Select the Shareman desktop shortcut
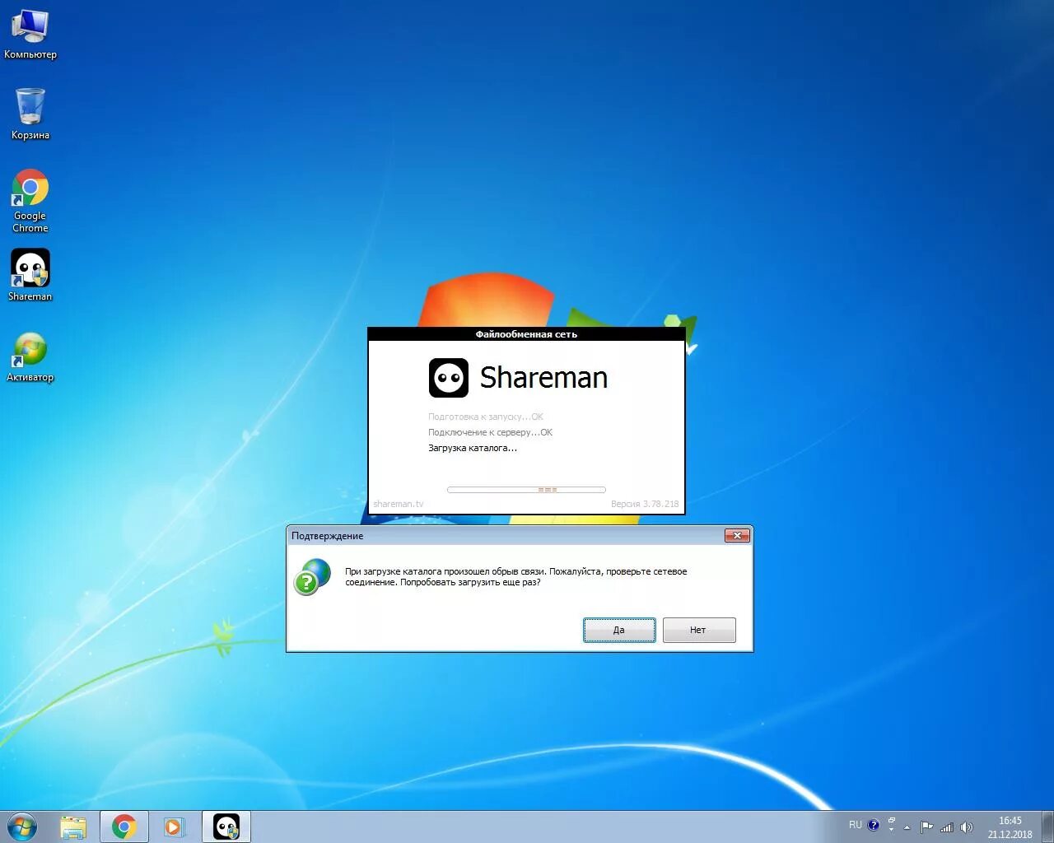The height and width of the screenshot is (843, 1054). (x=30, y=275)
